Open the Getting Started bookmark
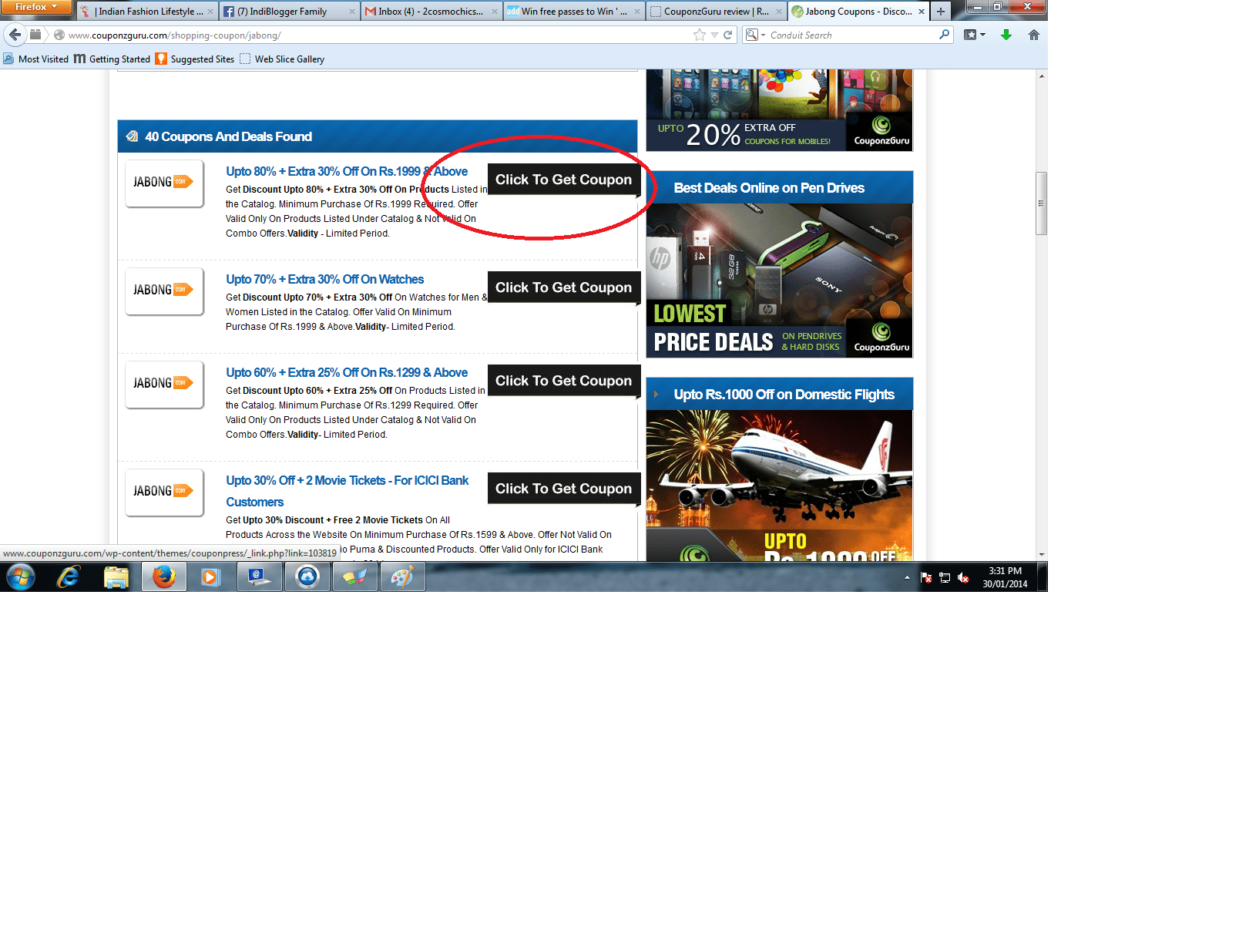 (112, 59)
